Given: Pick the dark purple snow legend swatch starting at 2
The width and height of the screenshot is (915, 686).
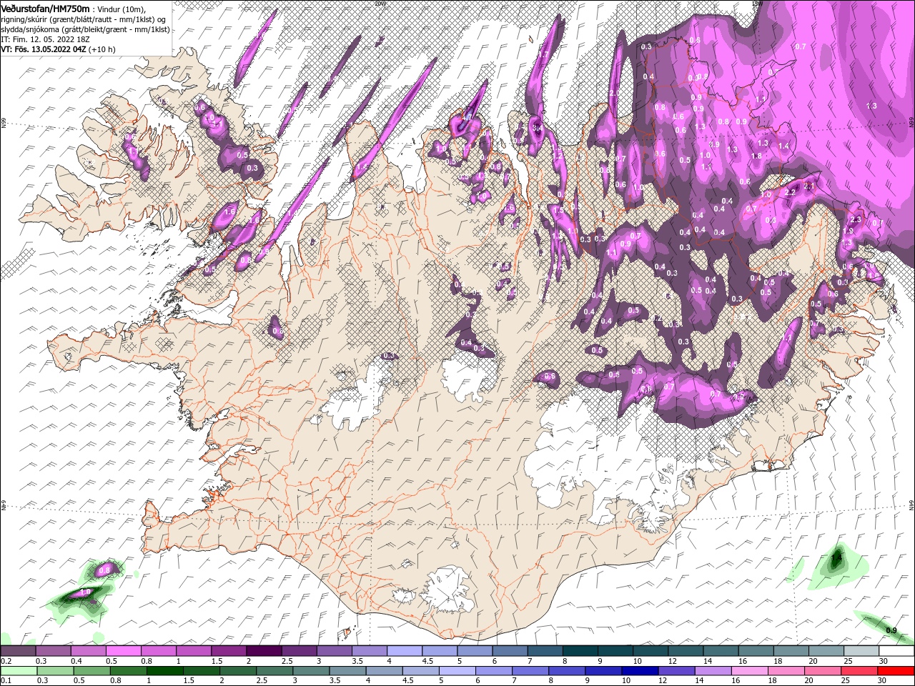Looking at the screenshot, I should (263, 651).
